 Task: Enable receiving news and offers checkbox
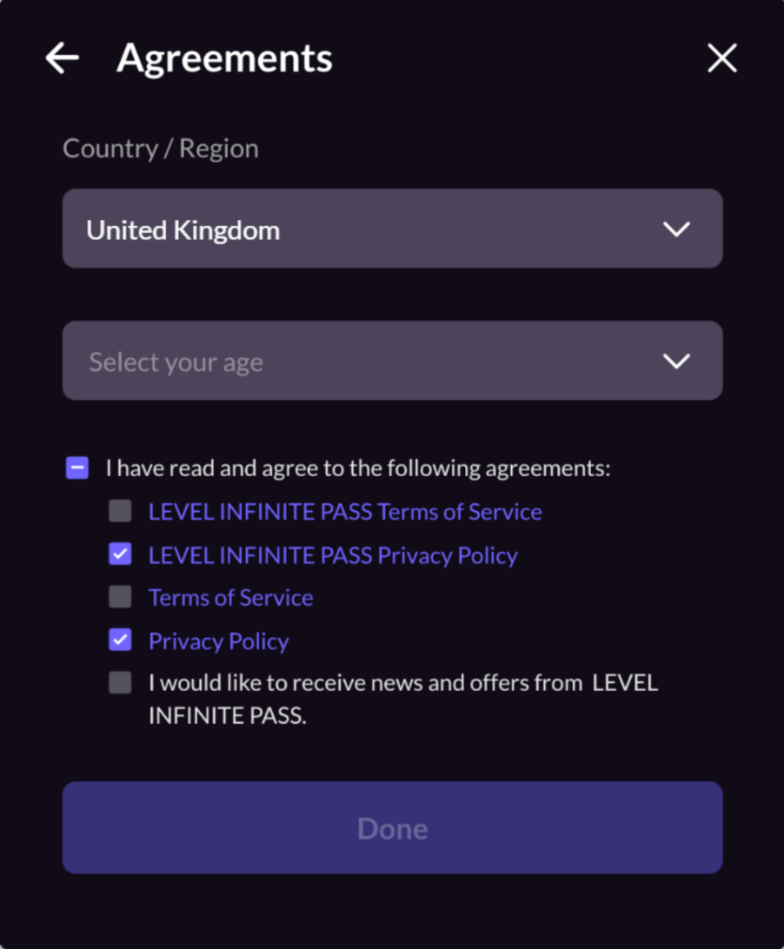pyautogui.click(x=120, y=683)
